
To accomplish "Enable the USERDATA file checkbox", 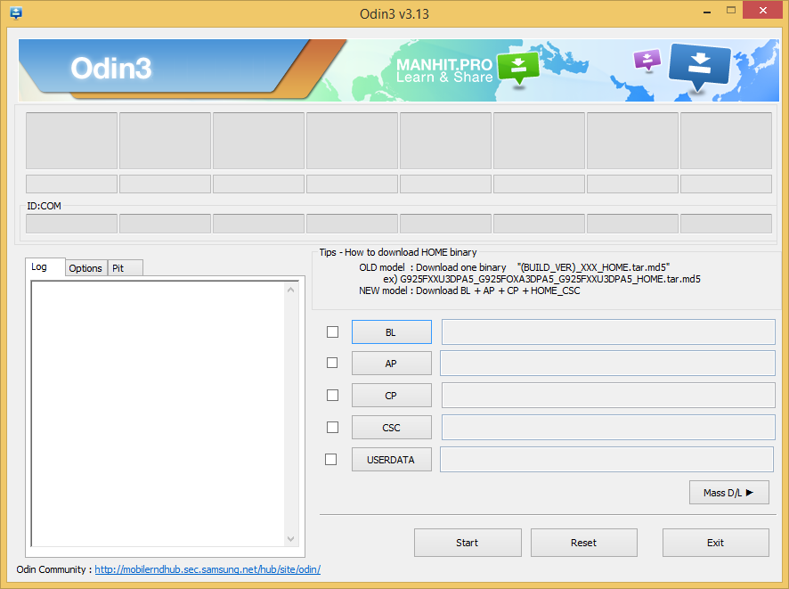I will coord(330,459).
